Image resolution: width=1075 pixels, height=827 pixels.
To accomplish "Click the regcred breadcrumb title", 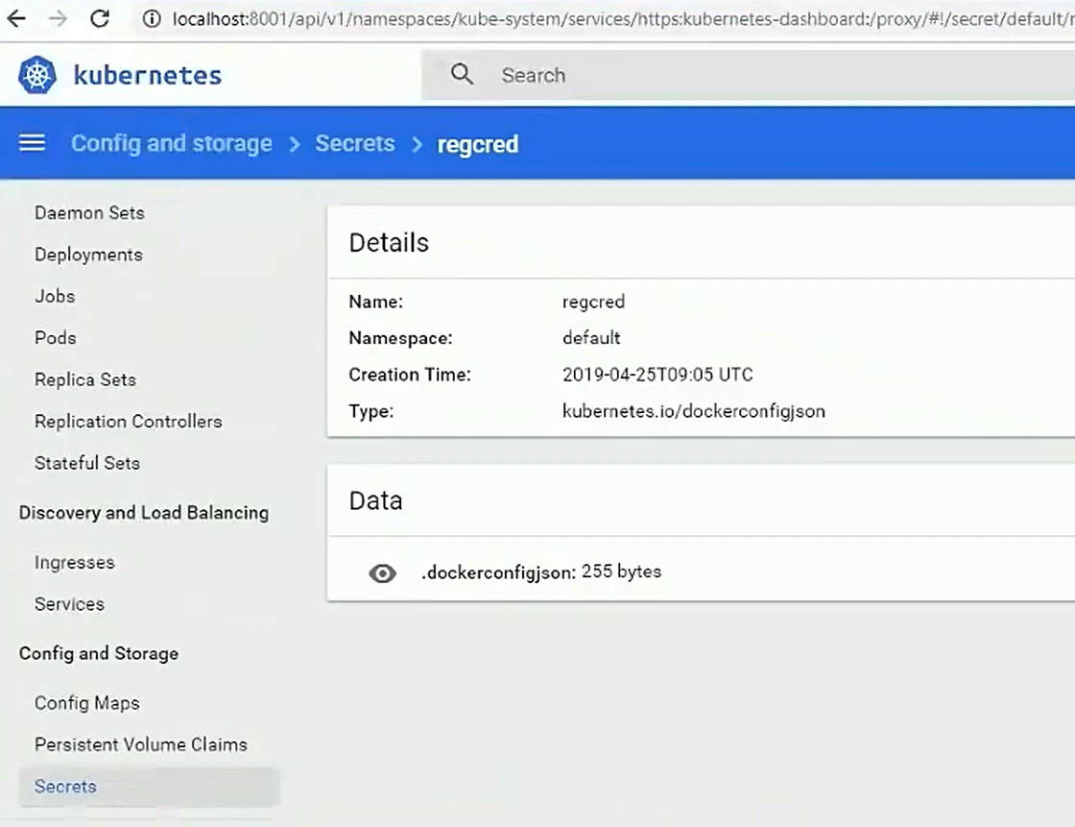I will [478, 144].
